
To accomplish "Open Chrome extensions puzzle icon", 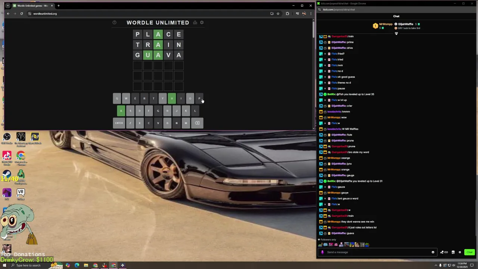I will coord(287,13).
